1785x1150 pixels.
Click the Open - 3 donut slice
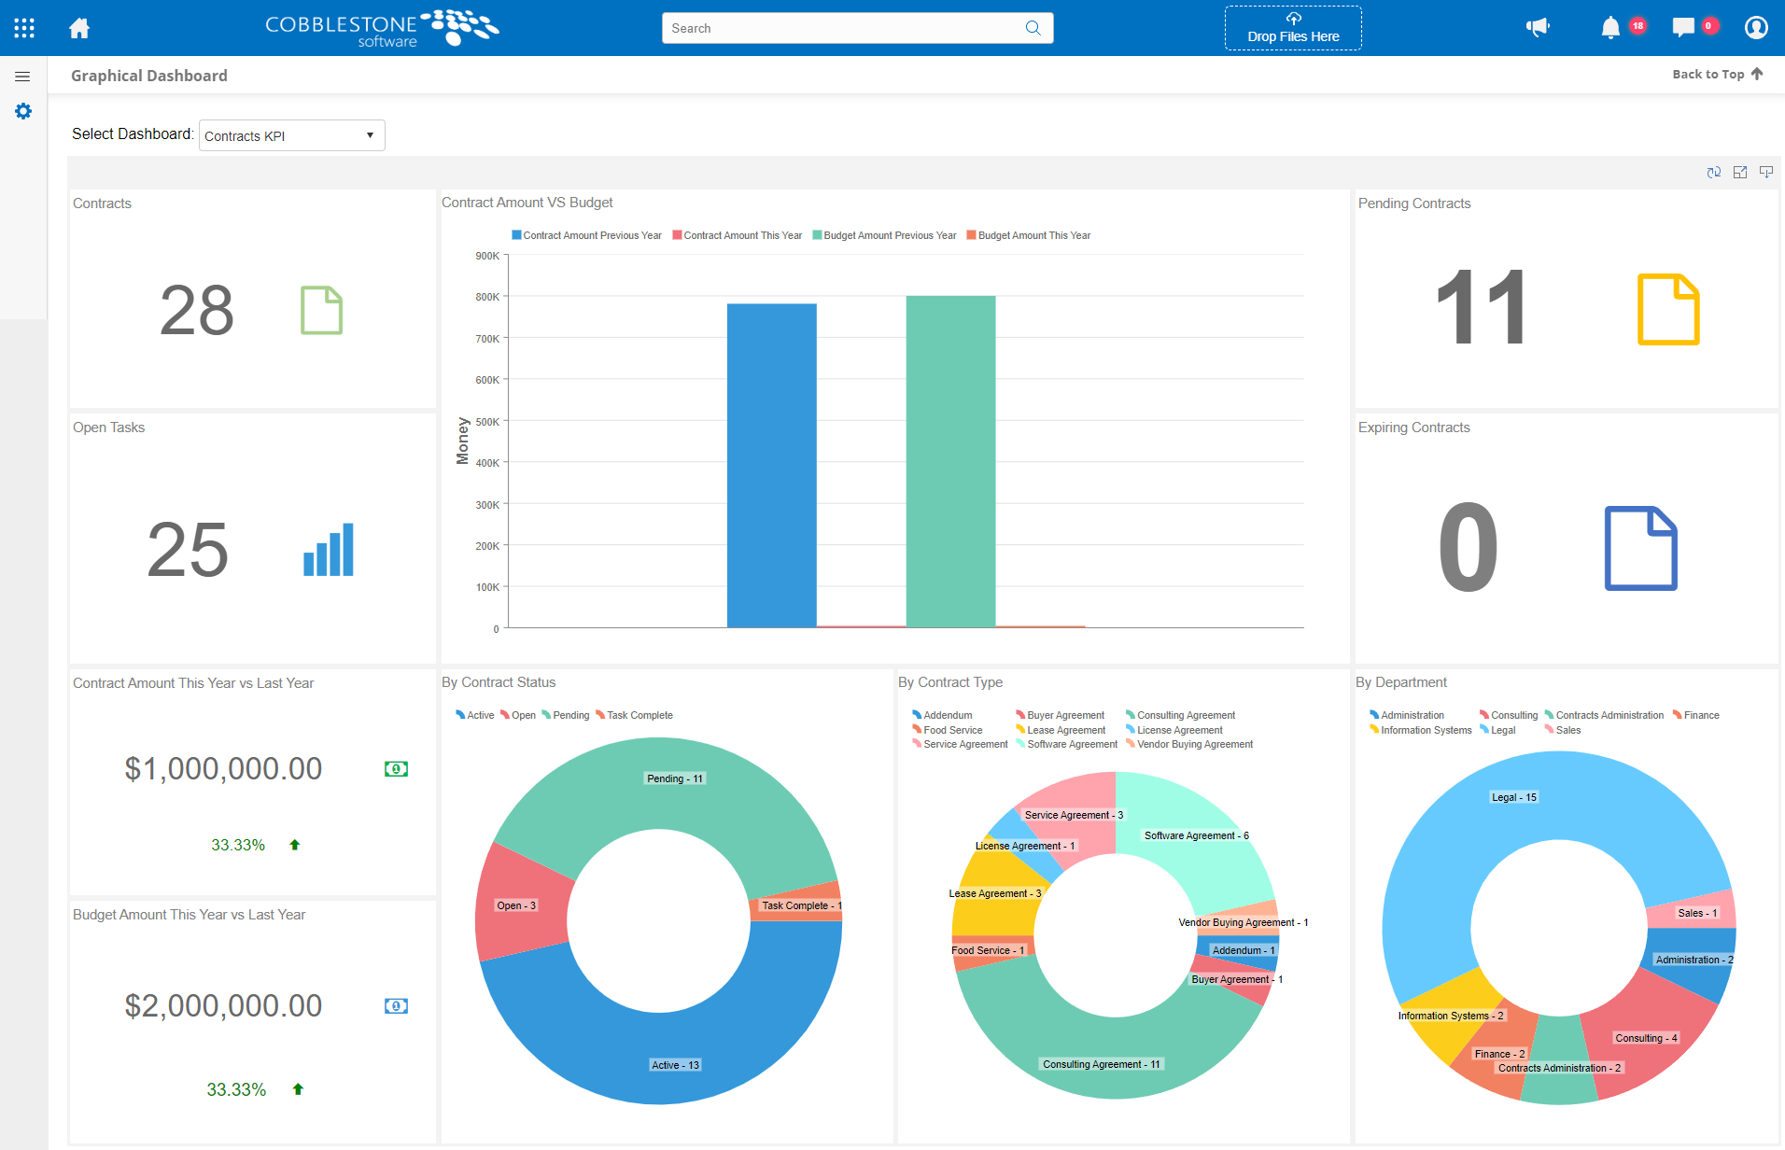click(516, 905)
